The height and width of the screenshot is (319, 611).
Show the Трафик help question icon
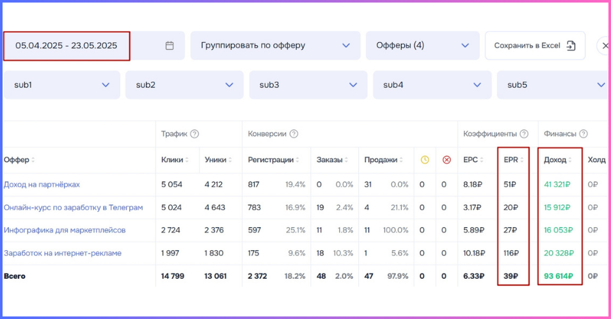194,134
